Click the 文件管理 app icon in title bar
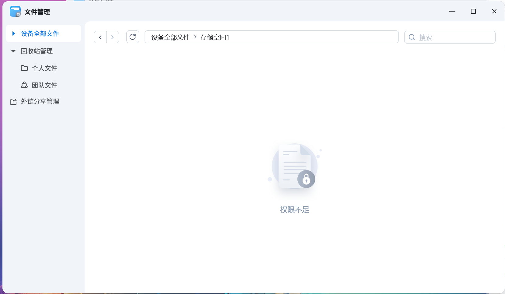Image resolution: width=505 pixels, height=294 pixels. (x=15, y=12)
